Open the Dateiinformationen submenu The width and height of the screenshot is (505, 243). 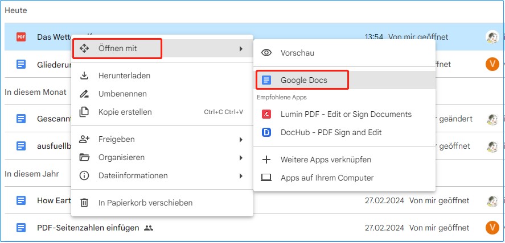click(x=162, y=175)
